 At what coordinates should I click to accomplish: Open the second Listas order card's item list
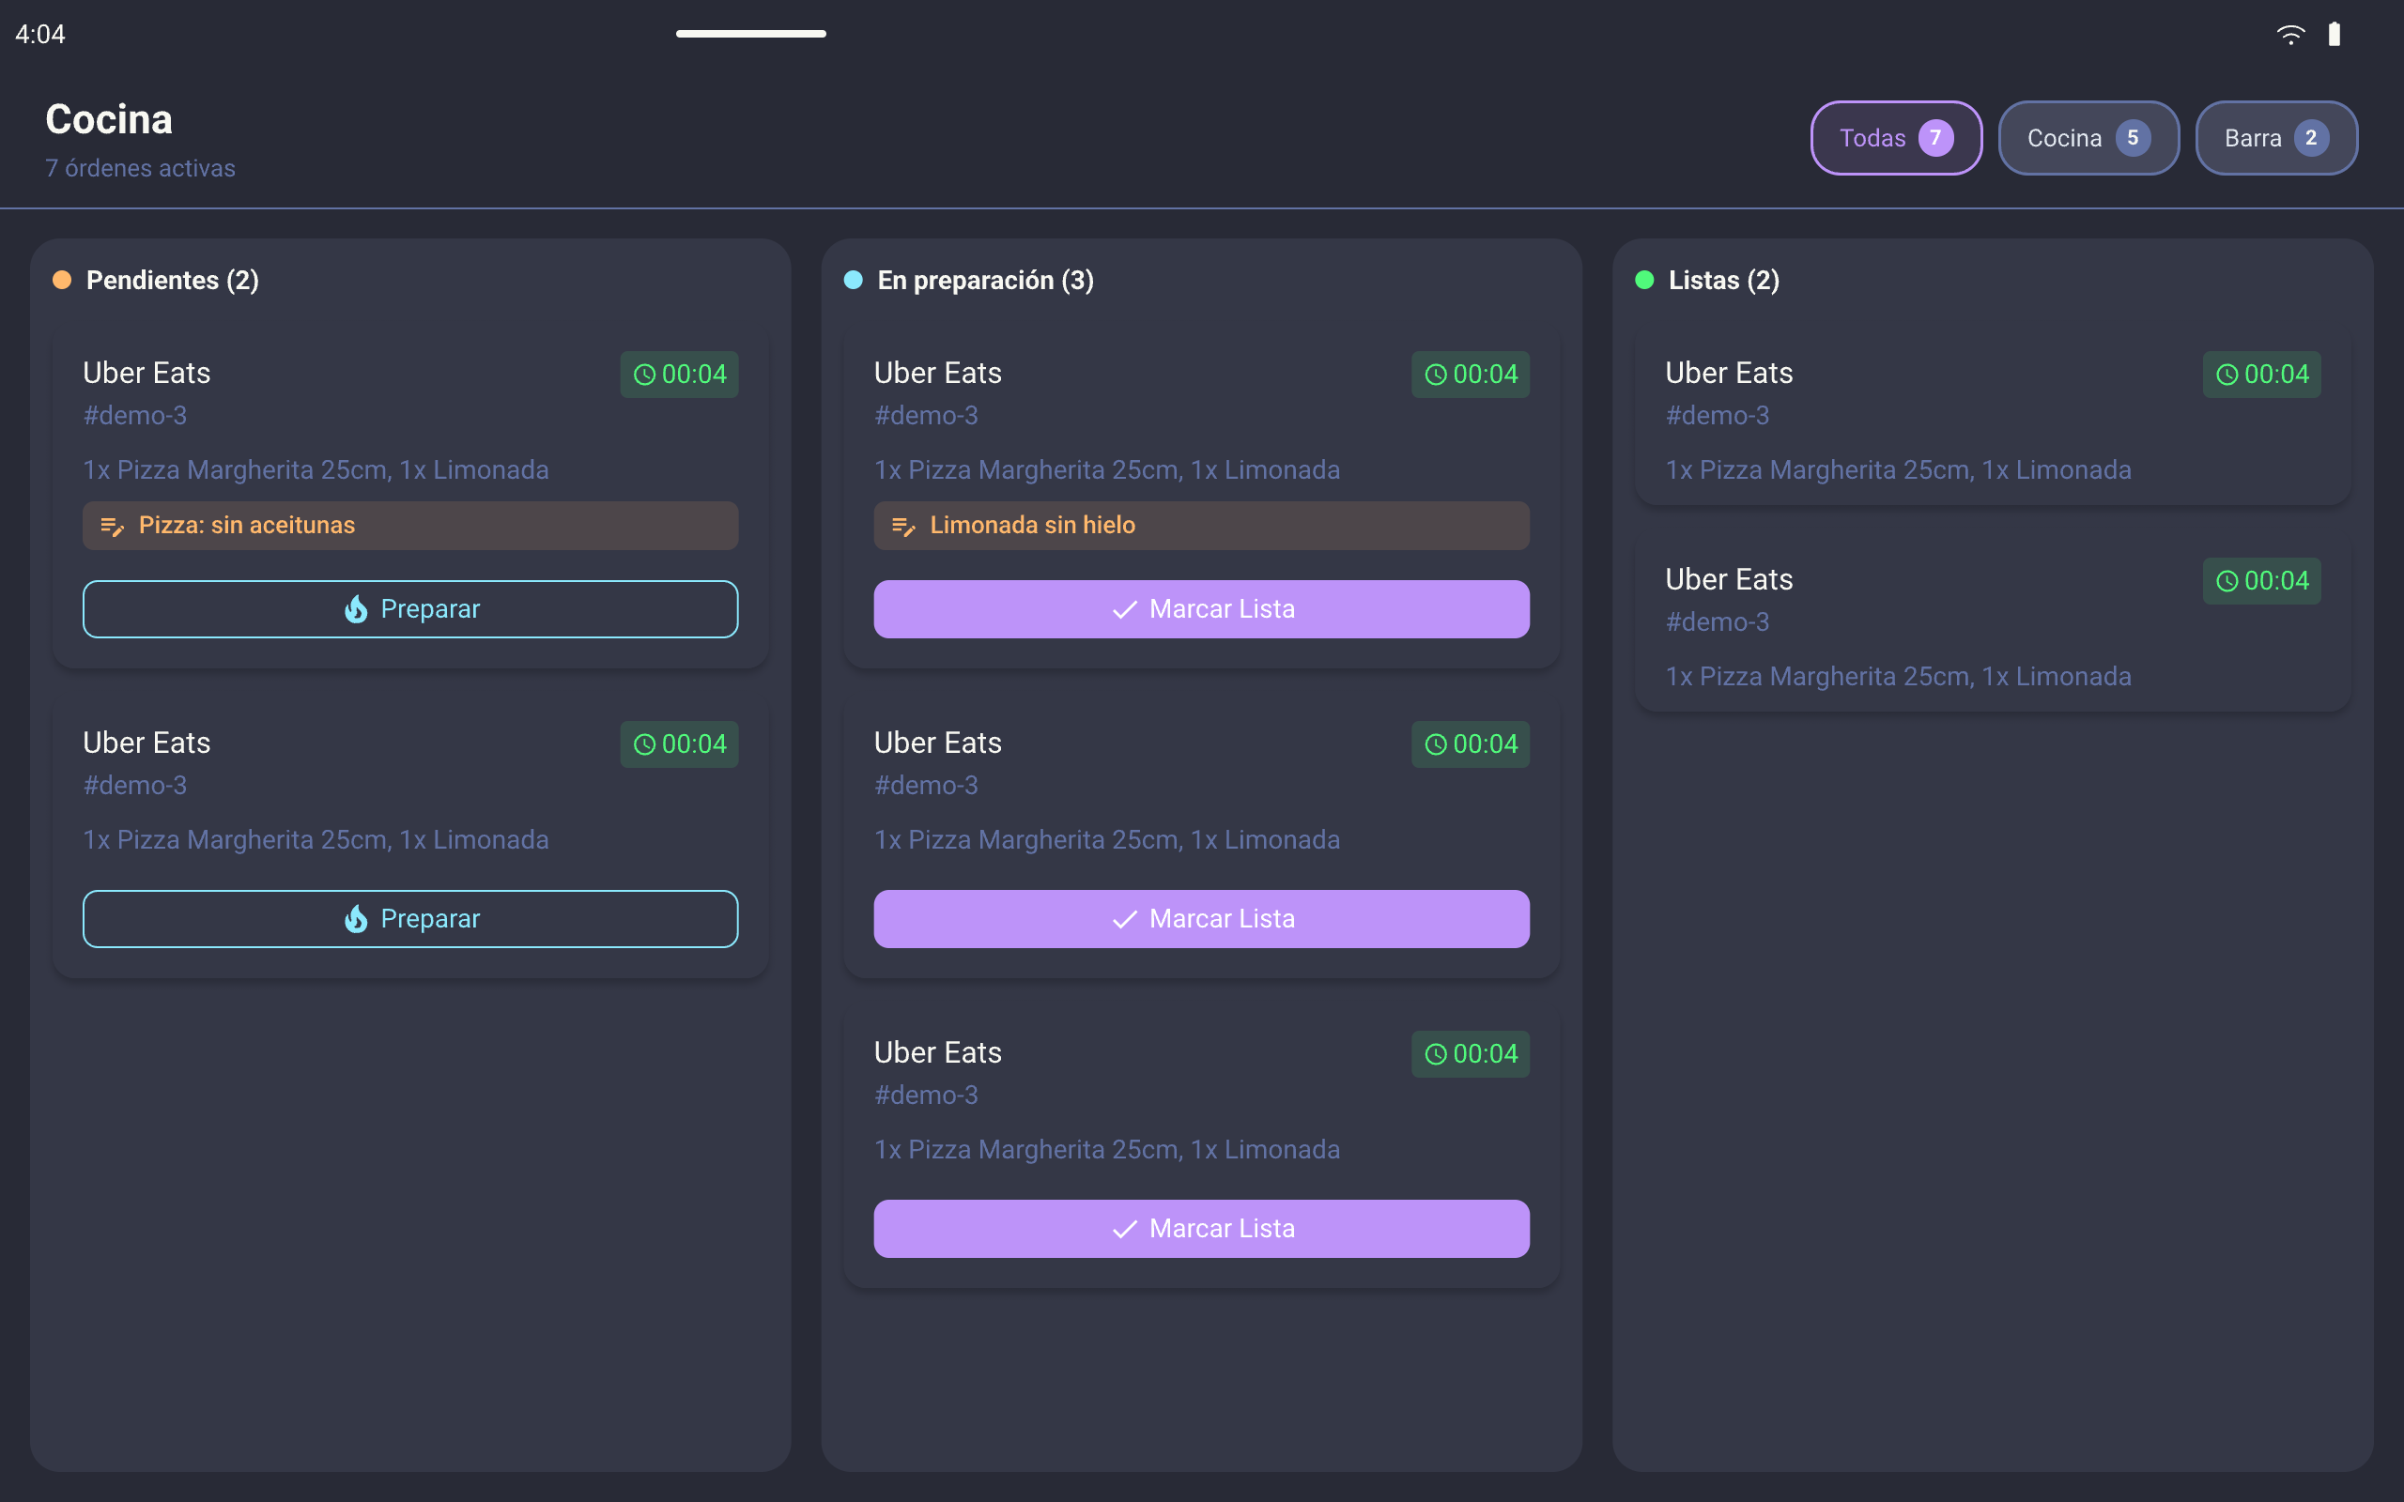click(x=1897, y=677)
